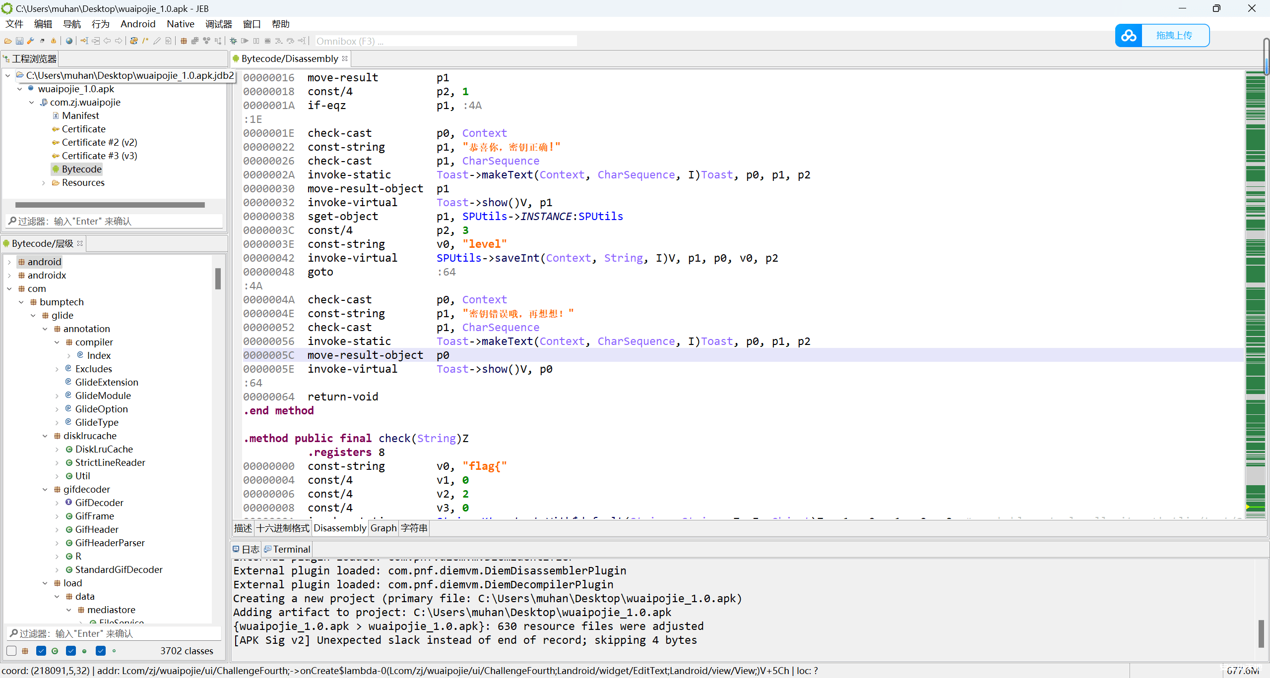Image resolution: width=1270 pixels, height=678 pixels.
Task: Uncheck the classes filter checkbox
Action: point(41,651)
